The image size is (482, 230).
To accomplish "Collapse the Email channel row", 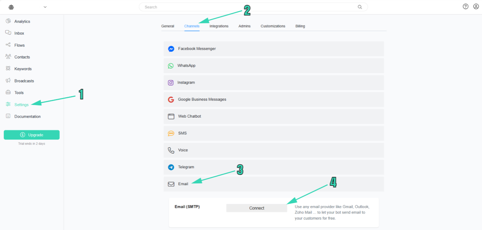I will click(274, 184).
